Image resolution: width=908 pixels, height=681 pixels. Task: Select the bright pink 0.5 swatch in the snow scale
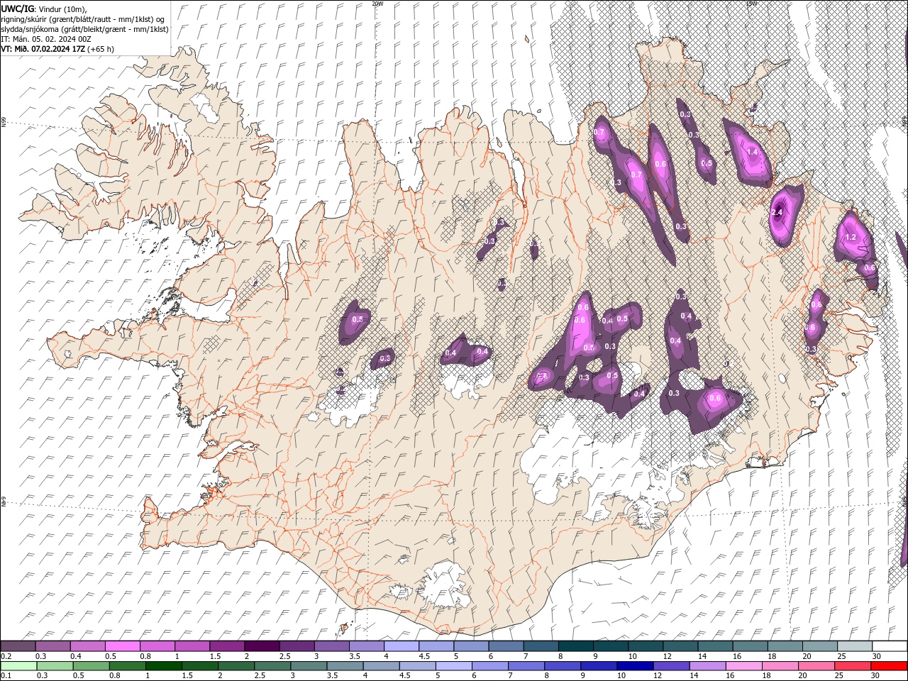[123, 646]
